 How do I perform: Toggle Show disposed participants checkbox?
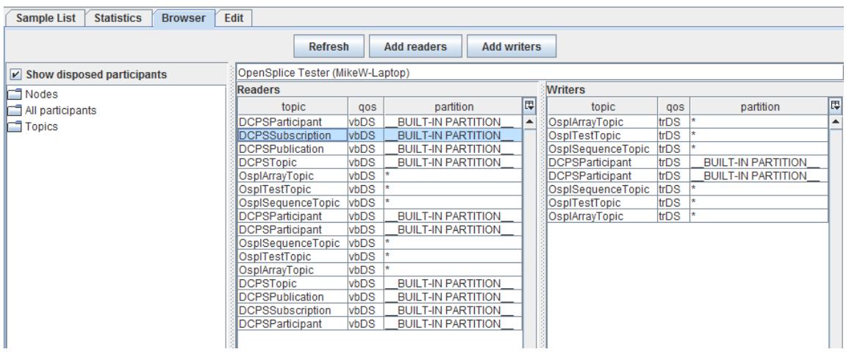[16, 73]
